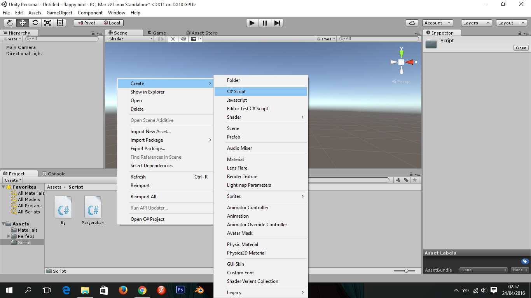Select the Bg C# script file
Screen dimensions: 531x298
point(63,210)
